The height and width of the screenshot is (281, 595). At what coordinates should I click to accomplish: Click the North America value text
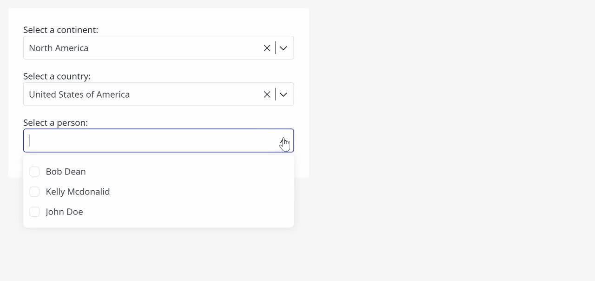59,48
